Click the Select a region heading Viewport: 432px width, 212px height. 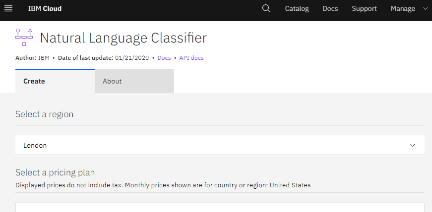point(44,114)
